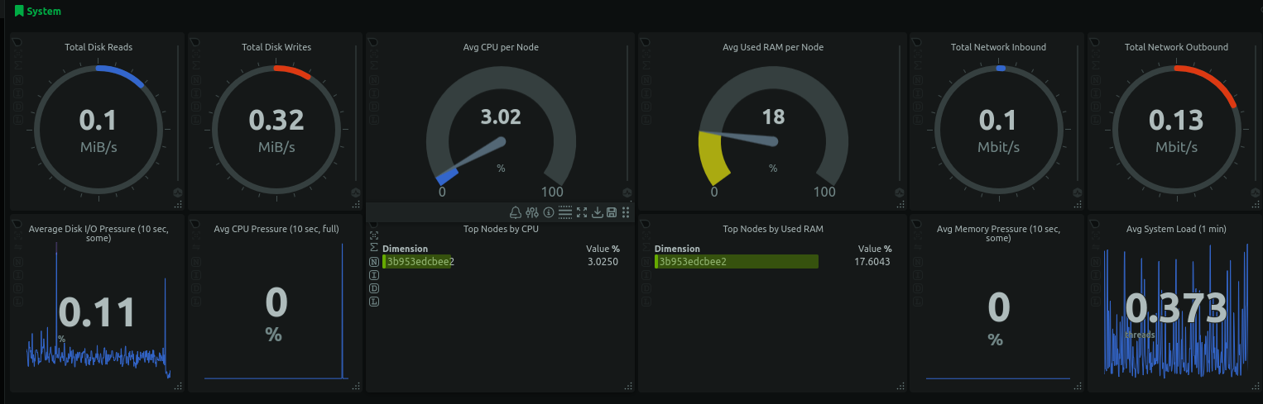1263x404 pixels.
Task: Click the Total Network Inbound gauge value 0.1
Action: point(997,121)
